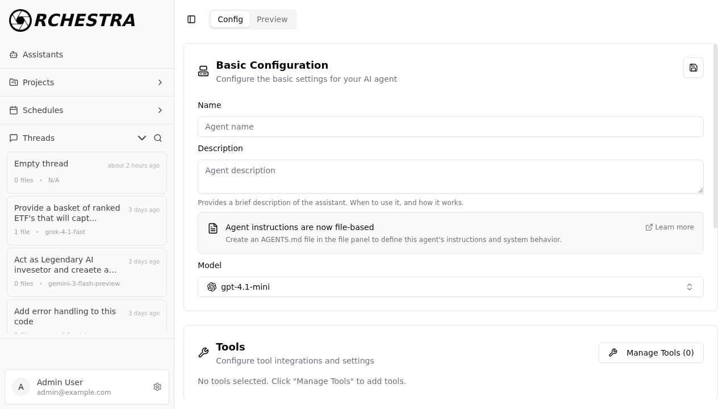Click the wrench icon inside Manage Tools button

tap(613, 353)
